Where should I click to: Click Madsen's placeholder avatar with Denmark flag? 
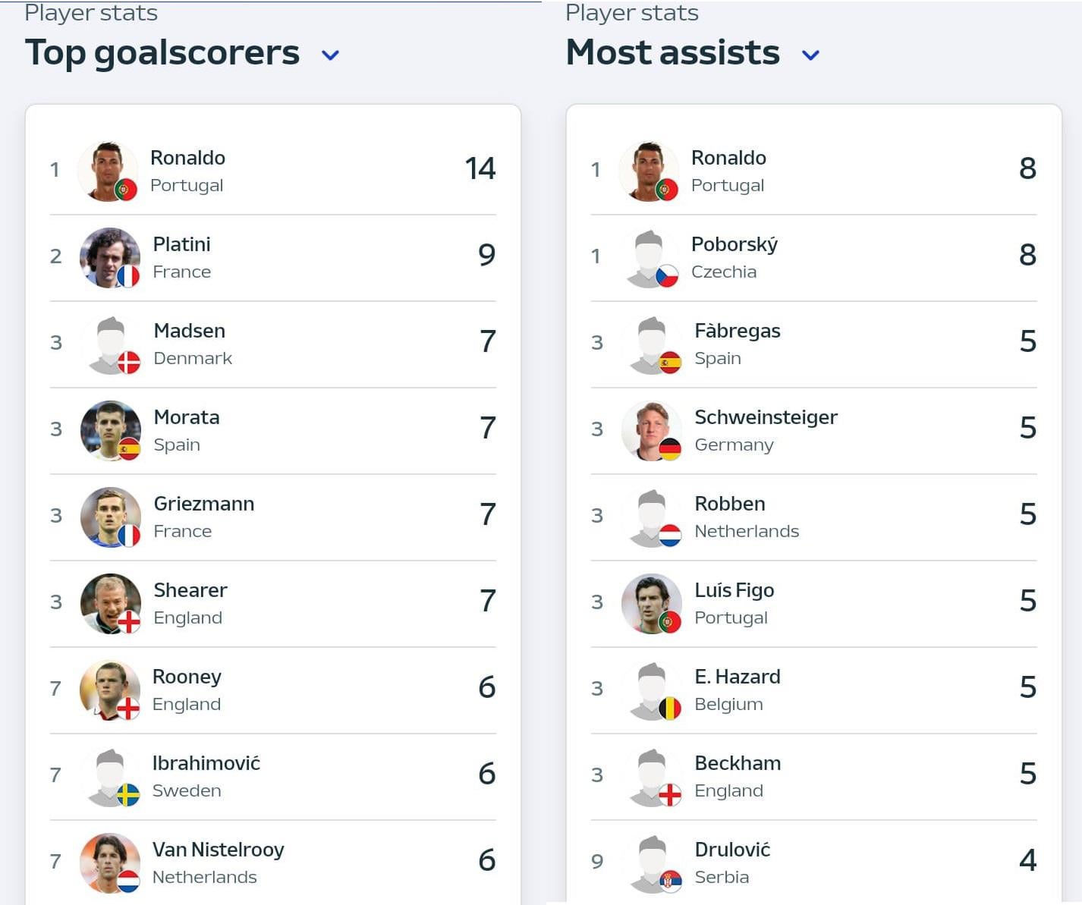pyautogui.click(x=111, y=344)
